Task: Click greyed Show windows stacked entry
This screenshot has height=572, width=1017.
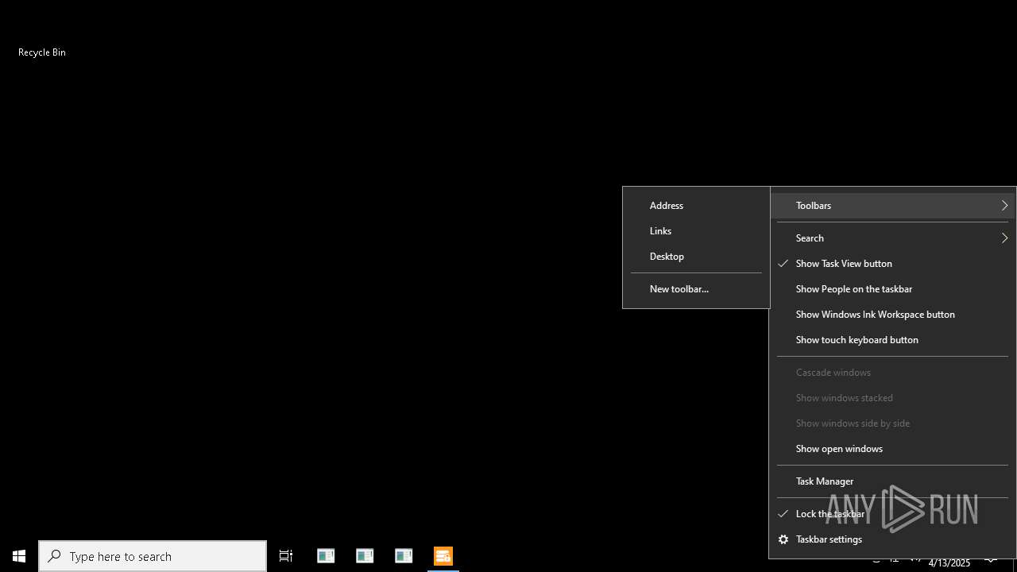Action: click(892, 398)
